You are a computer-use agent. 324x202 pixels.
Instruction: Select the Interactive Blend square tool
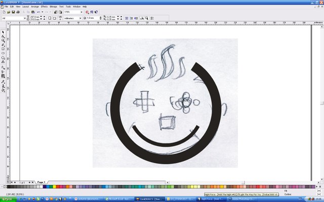(x=3, y=76)
